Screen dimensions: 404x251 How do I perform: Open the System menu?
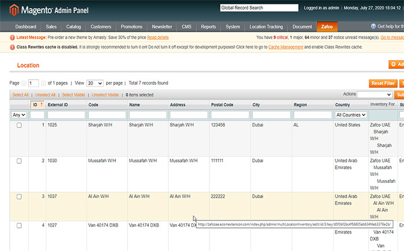click(233, 27)
